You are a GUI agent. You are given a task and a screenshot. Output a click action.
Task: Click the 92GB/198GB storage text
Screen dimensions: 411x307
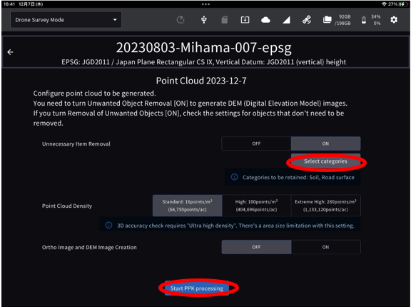(342, 20)
